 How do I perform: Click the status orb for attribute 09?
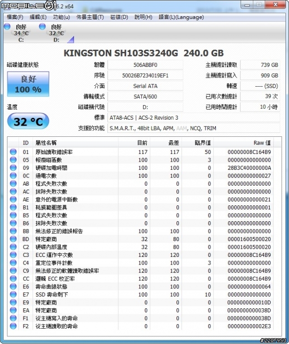[x=13, y=167]
